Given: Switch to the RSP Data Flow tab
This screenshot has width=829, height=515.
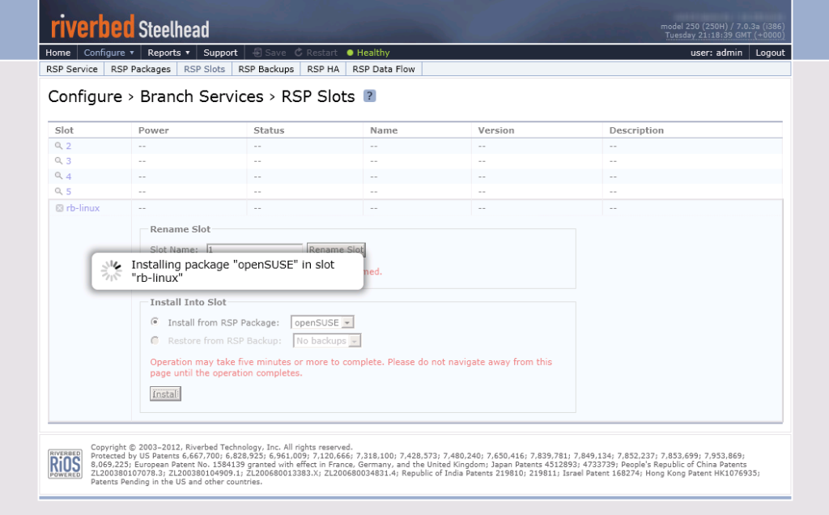Looking at the screenshot, I should pos(384,69).
